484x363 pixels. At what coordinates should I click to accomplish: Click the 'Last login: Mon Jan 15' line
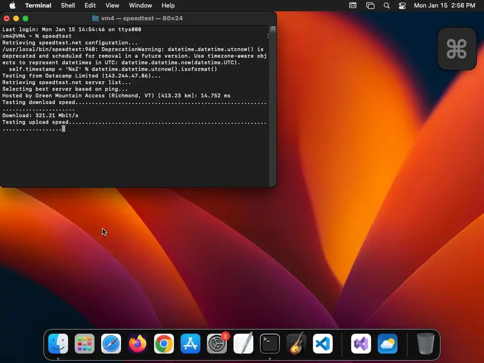(72, 29)
